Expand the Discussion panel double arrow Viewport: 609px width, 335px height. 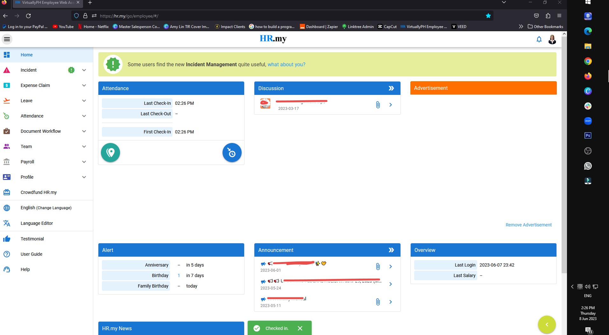(391, 88)
